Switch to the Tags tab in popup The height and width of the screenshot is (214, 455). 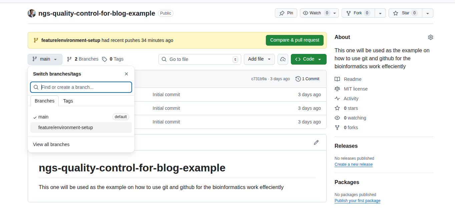pyautogui.click(x=68, y=101)
